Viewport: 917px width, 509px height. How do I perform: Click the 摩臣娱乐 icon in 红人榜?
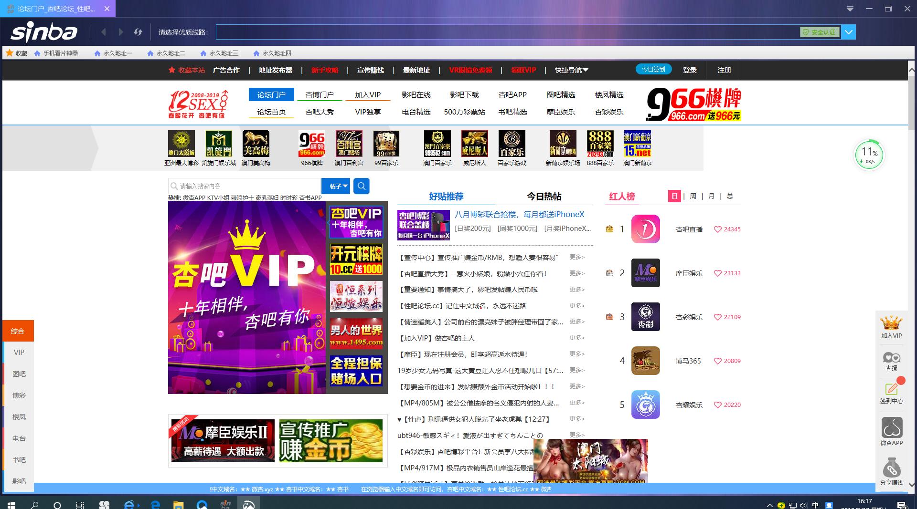pyautogui.click(x=646, y=273)
